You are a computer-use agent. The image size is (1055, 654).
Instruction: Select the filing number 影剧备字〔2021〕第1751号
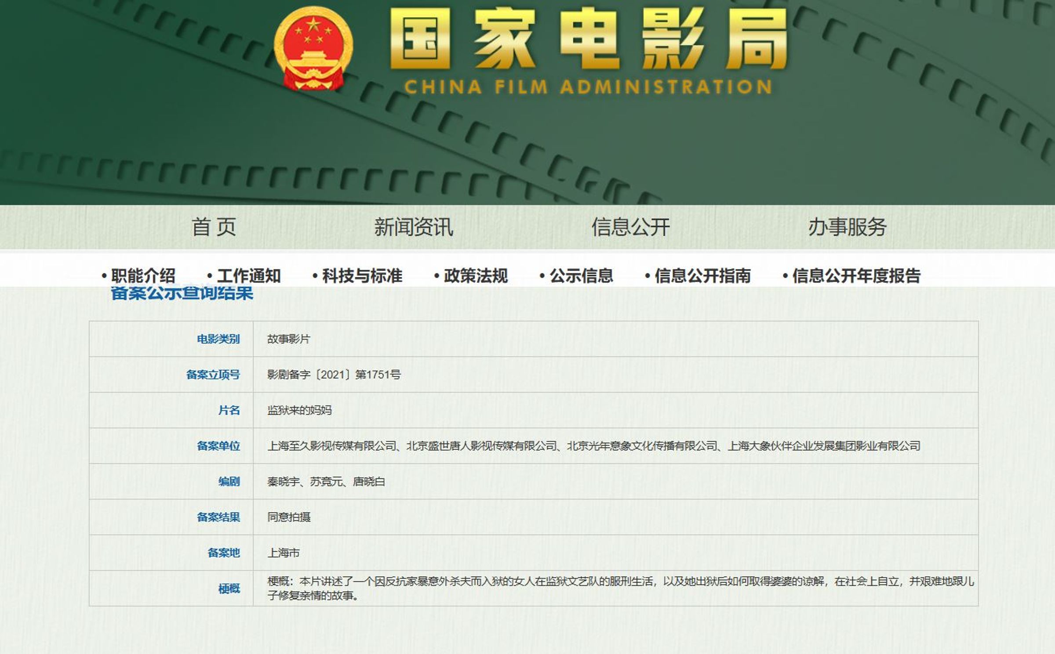334,375
